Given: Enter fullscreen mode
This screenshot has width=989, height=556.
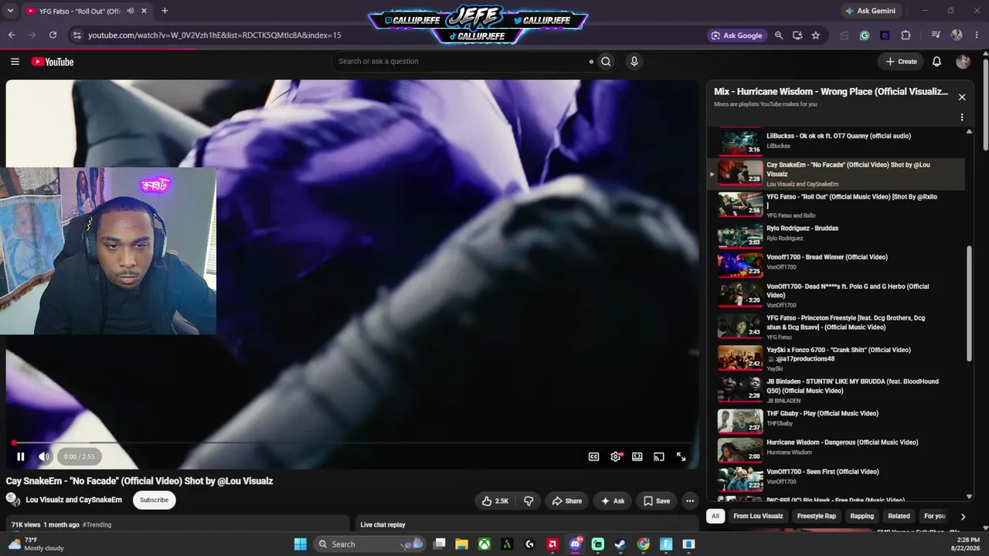Looking at the screenshot, I should pyautogui.click(x=681, y=456).
